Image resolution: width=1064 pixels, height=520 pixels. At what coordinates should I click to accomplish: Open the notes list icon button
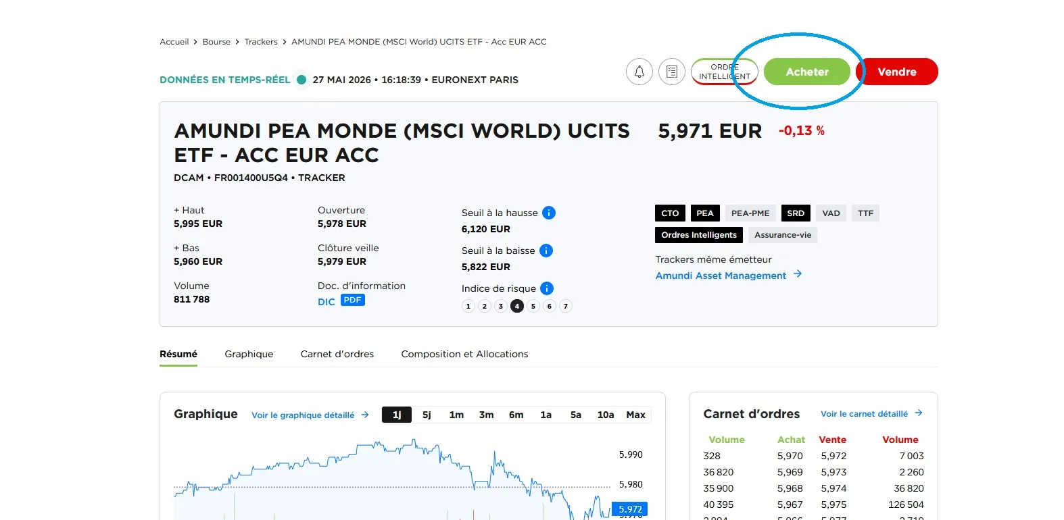click(672, 72)
